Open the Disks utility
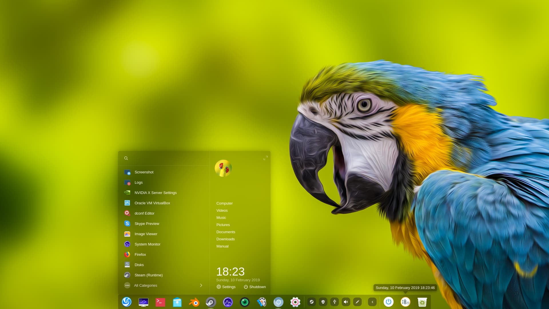Image resolution: width=549 pixels, height=309 pixels. (x=164, y=265)
